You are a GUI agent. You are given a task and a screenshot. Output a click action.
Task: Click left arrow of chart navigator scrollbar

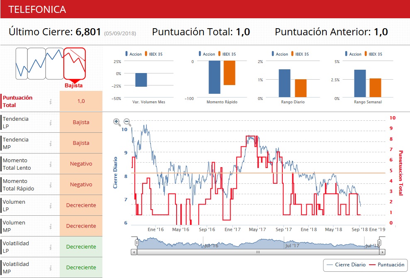[134, 252]
